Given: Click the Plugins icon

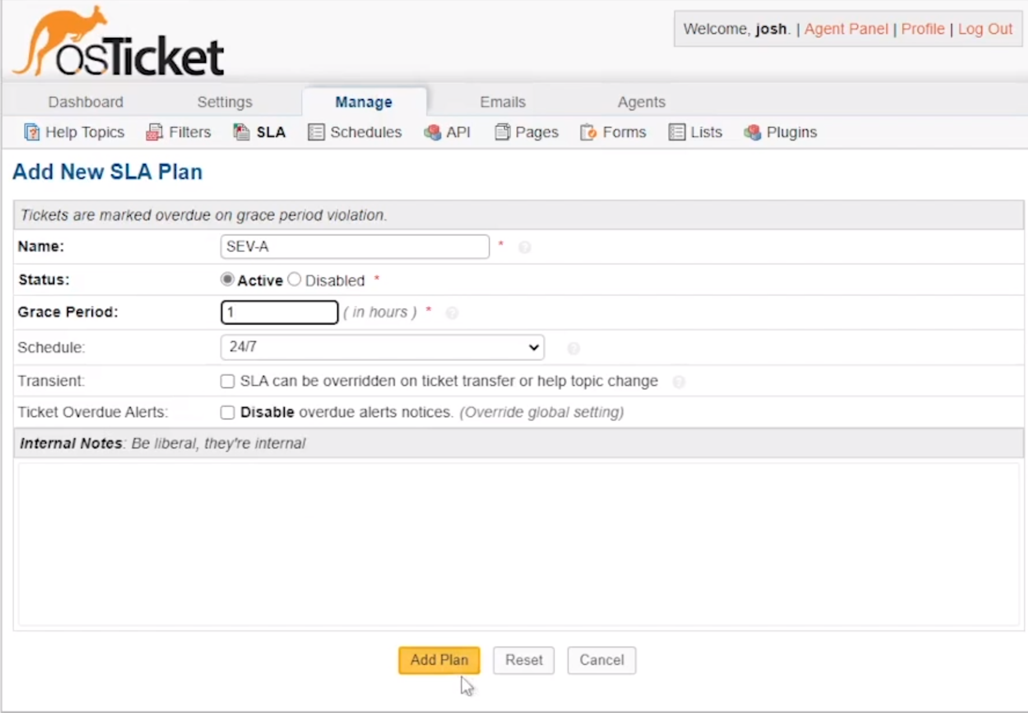Looking at the screenshot, I should pyautogui.click(x=753, y=132).
